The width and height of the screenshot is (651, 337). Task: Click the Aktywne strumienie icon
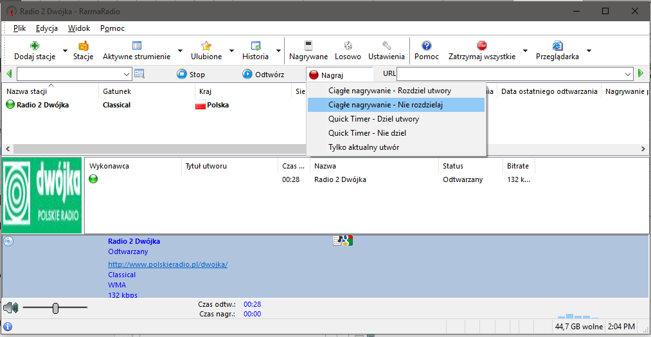point(137,46)
